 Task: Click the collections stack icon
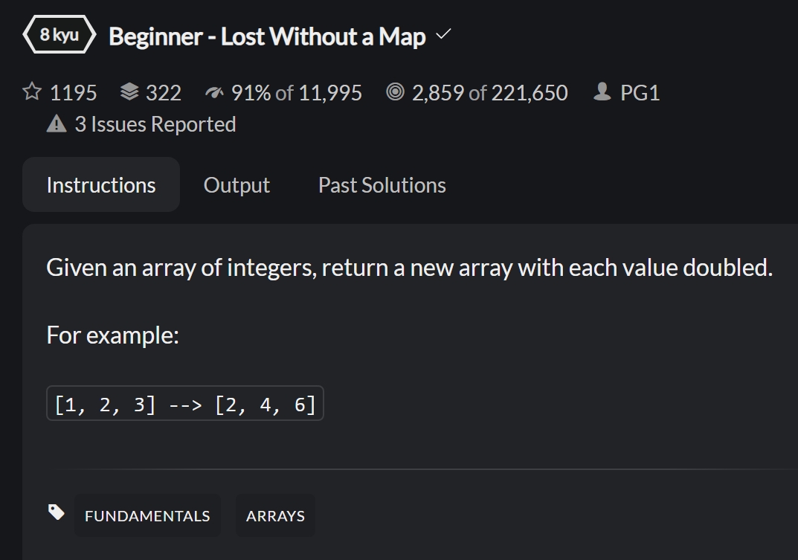129,91
